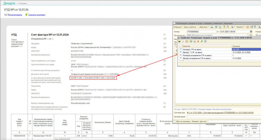Screen dimensions: 261x140
Task: Click the Редактировать link
Action: pos(15,15)
